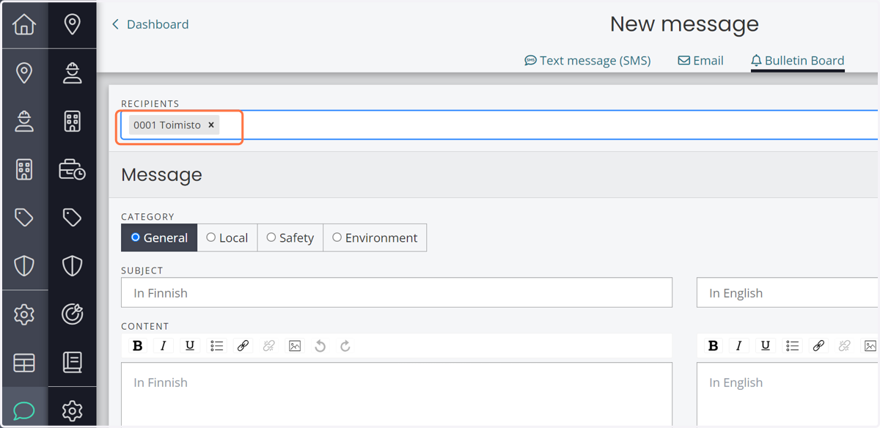Remove the 0001 Toimisto recipient tag

[211, 125]
